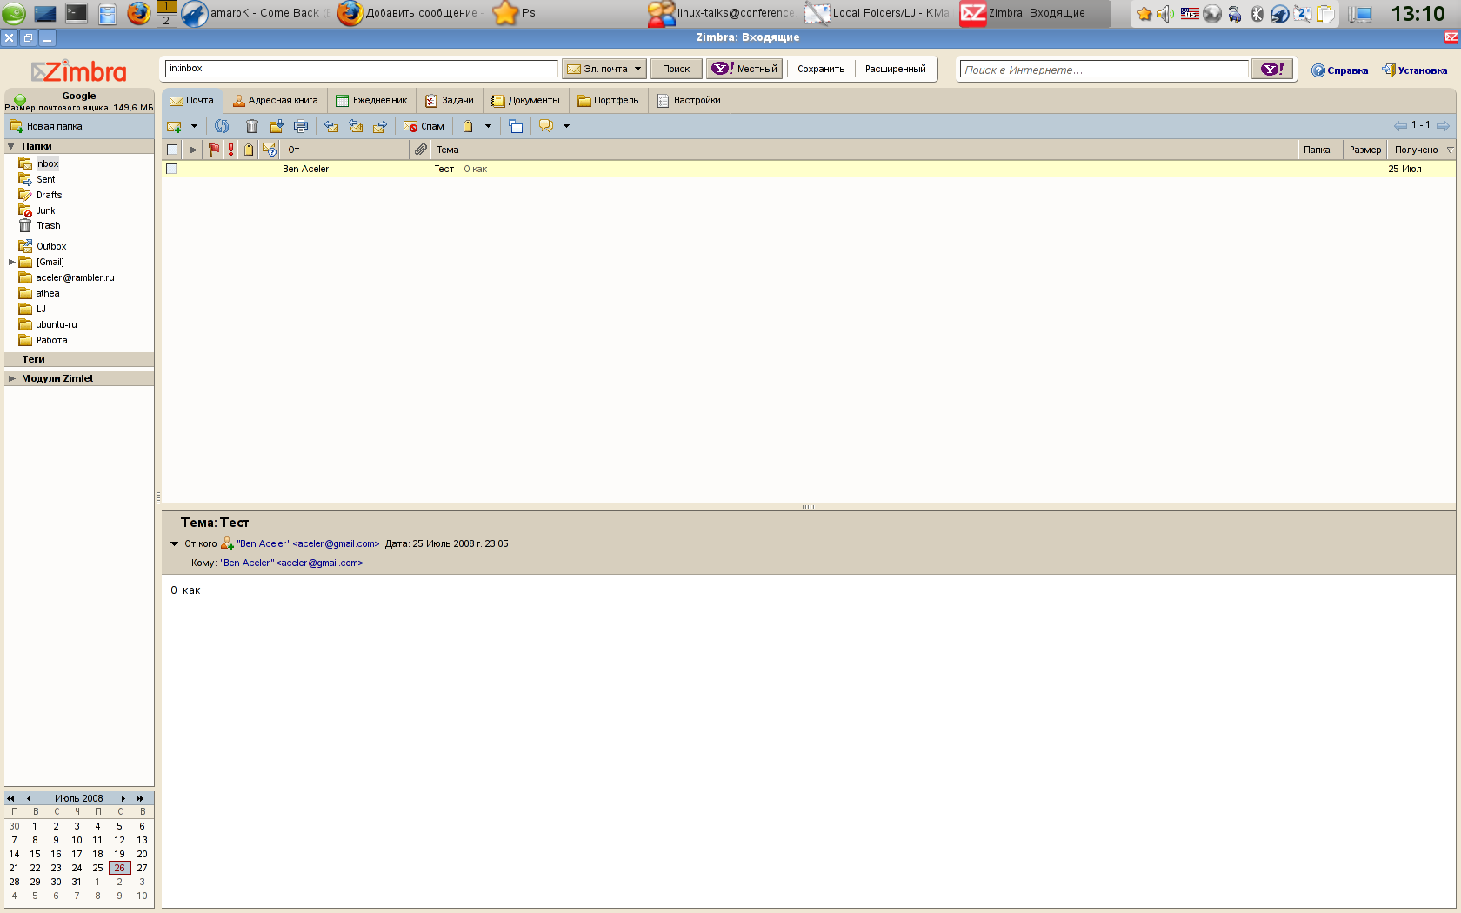Open the Настройки tab

[689, 101]
